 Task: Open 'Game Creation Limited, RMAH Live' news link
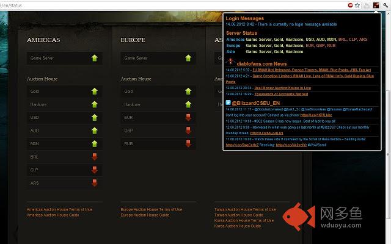pos(313,76)
